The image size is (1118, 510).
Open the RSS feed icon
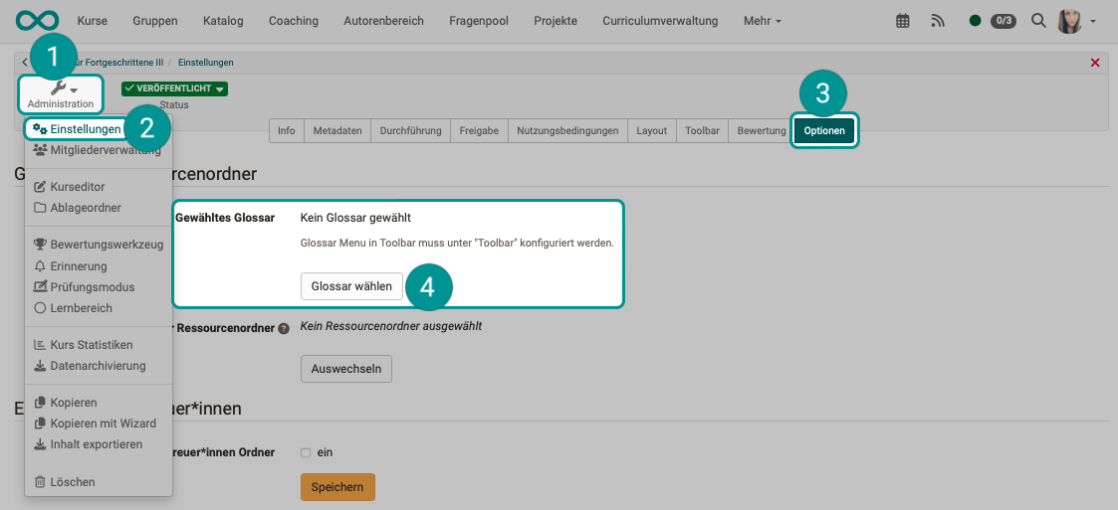[938, 21]
